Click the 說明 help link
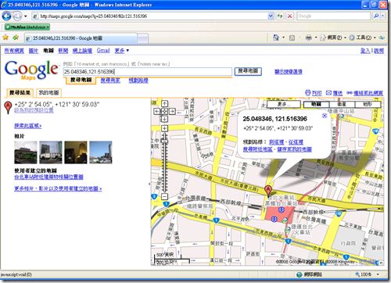391x283 pixels. (378, 51)
